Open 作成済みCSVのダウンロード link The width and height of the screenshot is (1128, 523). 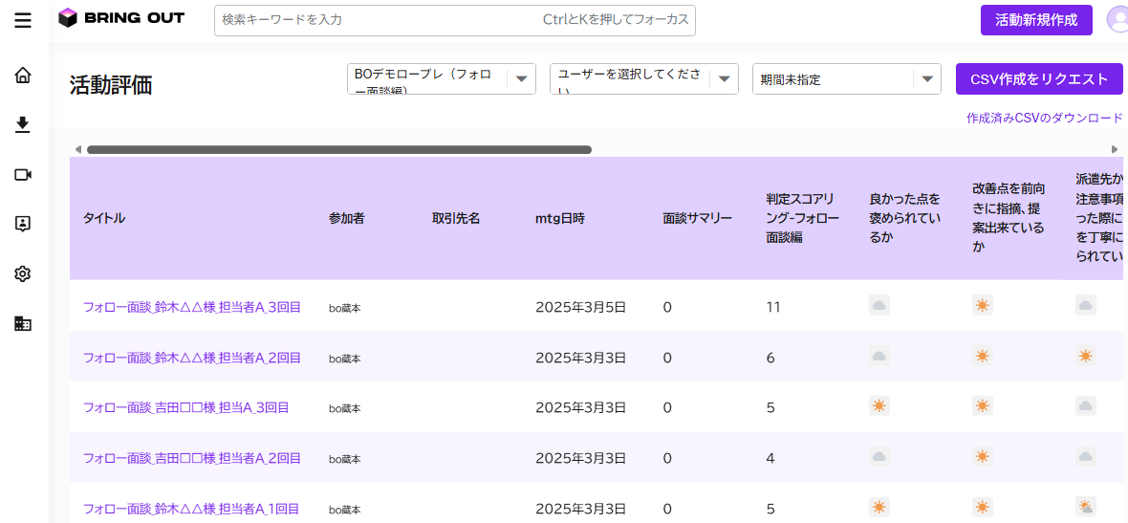point(1045,118)
